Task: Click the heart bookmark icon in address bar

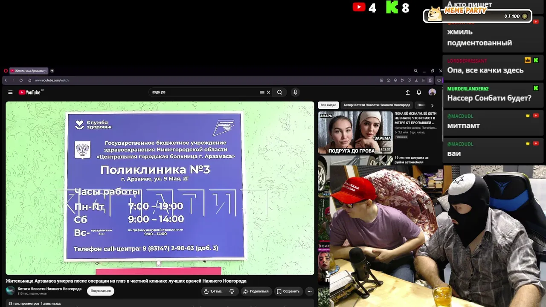Action: pyautogui.click(x=409, y=80)
